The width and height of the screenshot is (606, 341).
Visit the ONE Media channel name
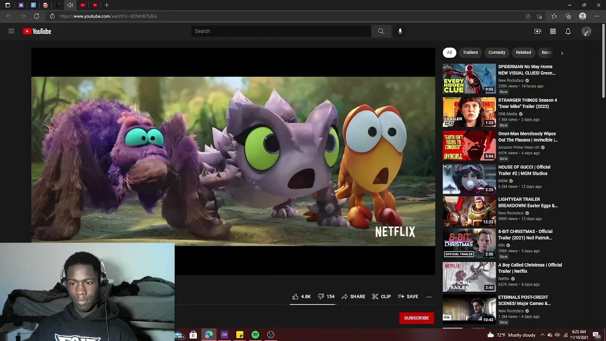(508, 114)
